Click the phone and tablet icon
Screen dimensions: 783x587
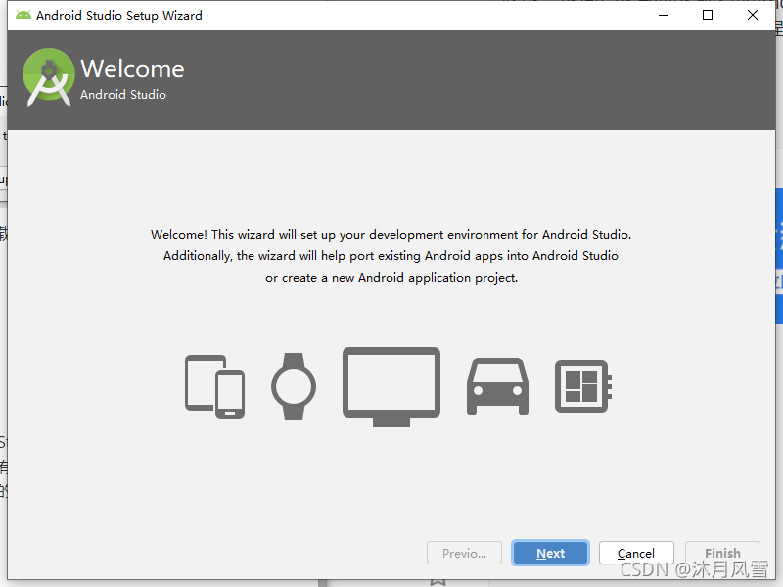tap(214, 386)
